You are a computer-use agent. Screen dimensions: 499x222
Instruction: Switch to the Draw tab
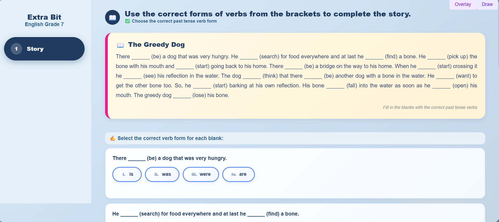(x=487, y=4)
